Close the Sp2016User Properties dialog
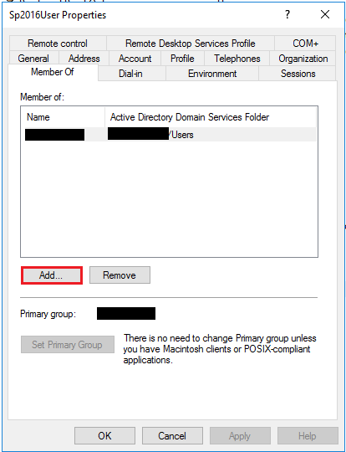This screenshot has height=452, width=346. click(x=325, y=14)
